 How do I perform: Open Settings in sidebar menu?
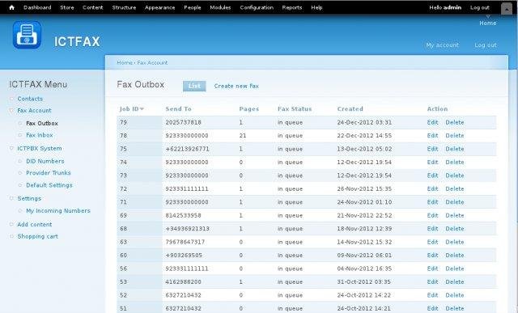pyautogui.click(x=29, y=198)
